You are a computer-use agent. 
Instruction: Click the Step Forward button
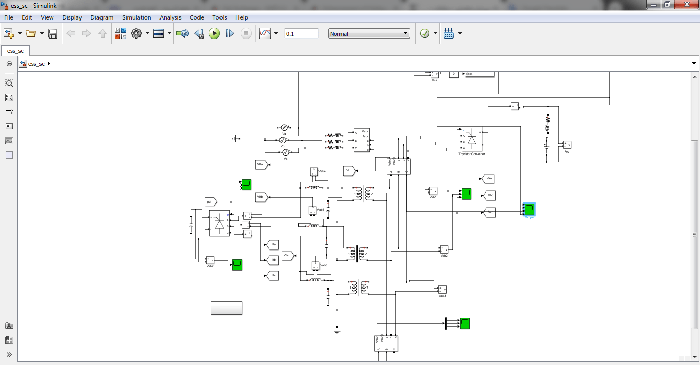pos(230,34)
